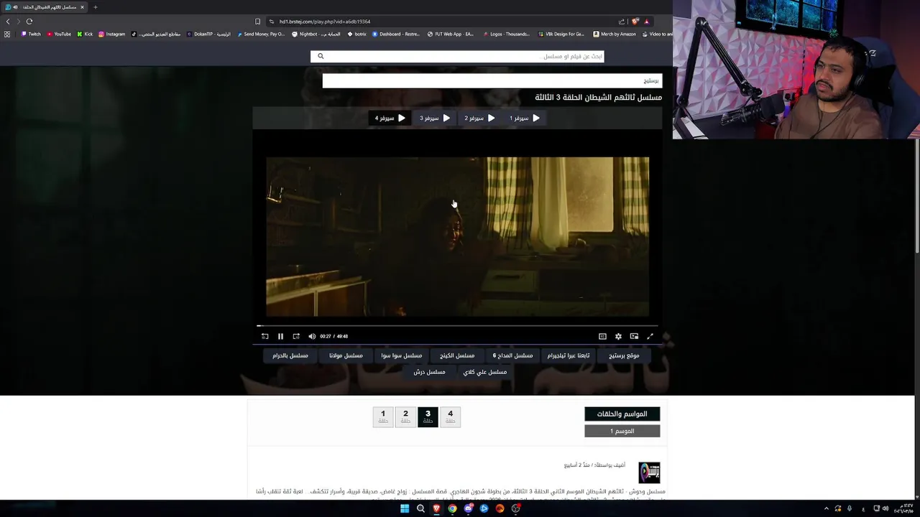Viewport: 920px width, 517px height.
Task: Open the مسلسل الكينج link
Action: tap(457, 355)
